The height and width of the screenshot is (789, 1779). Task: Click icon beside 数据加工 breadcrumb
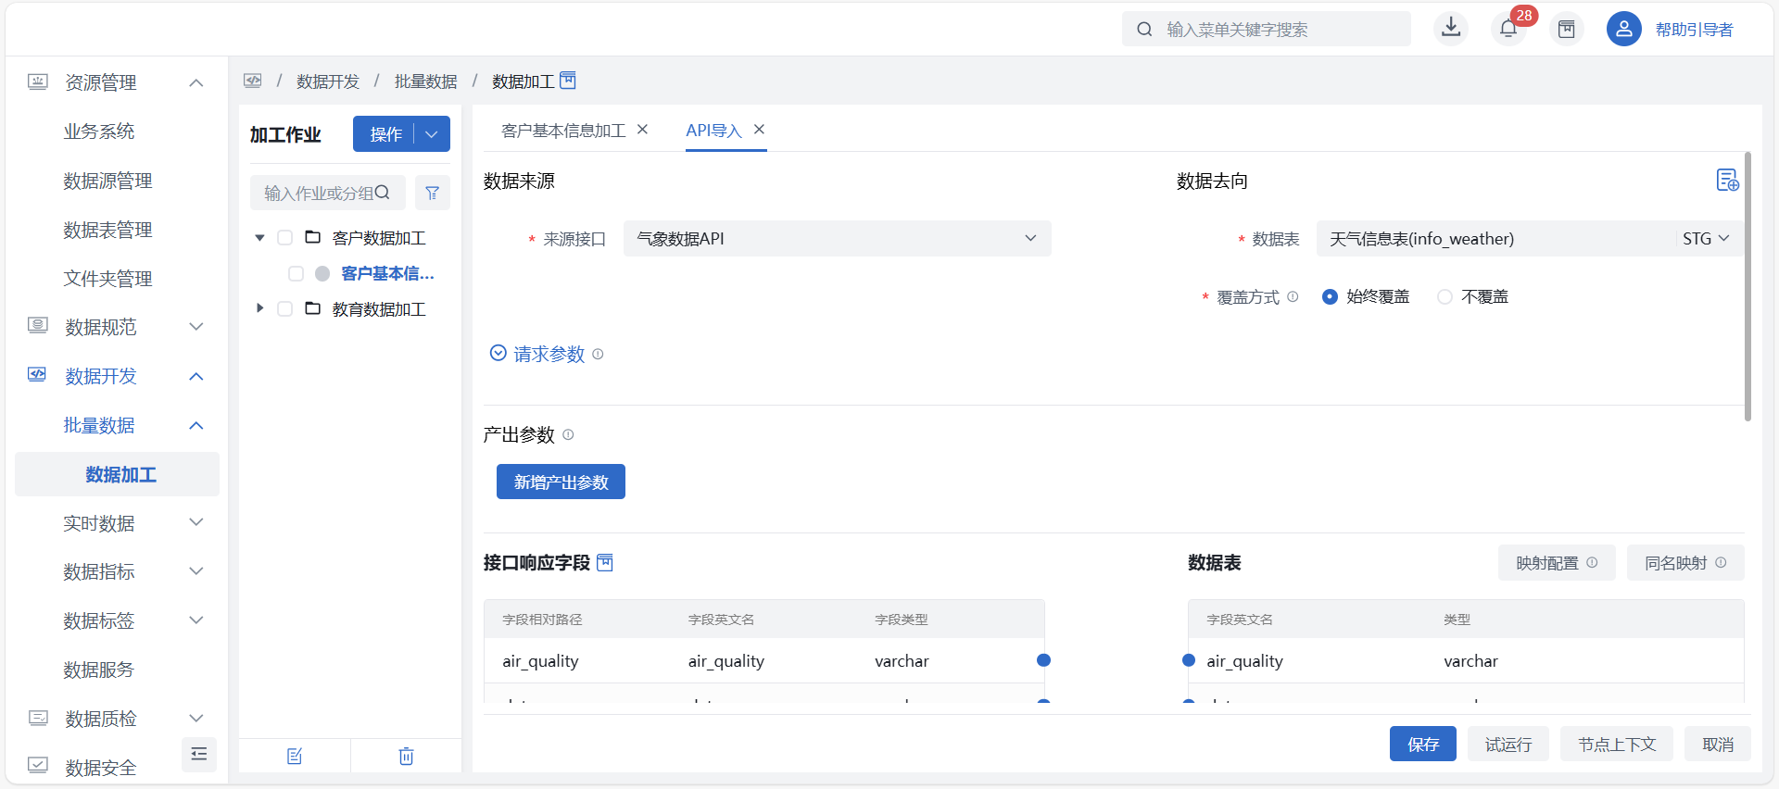click(568, 81)
